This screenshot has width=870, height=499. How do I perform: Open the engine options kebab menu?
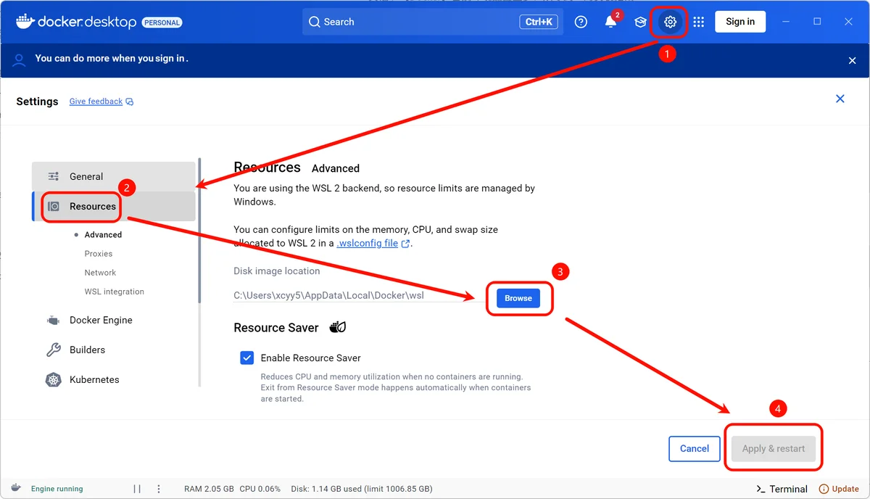(159, 489)
